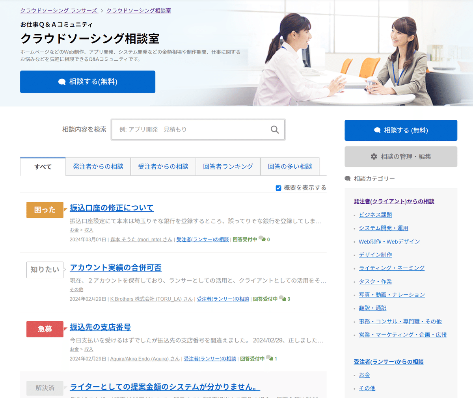This screenshot has height=398, width=473.
Task: Toggle the 概要を表示する checkbox
Action: (278, 188)
